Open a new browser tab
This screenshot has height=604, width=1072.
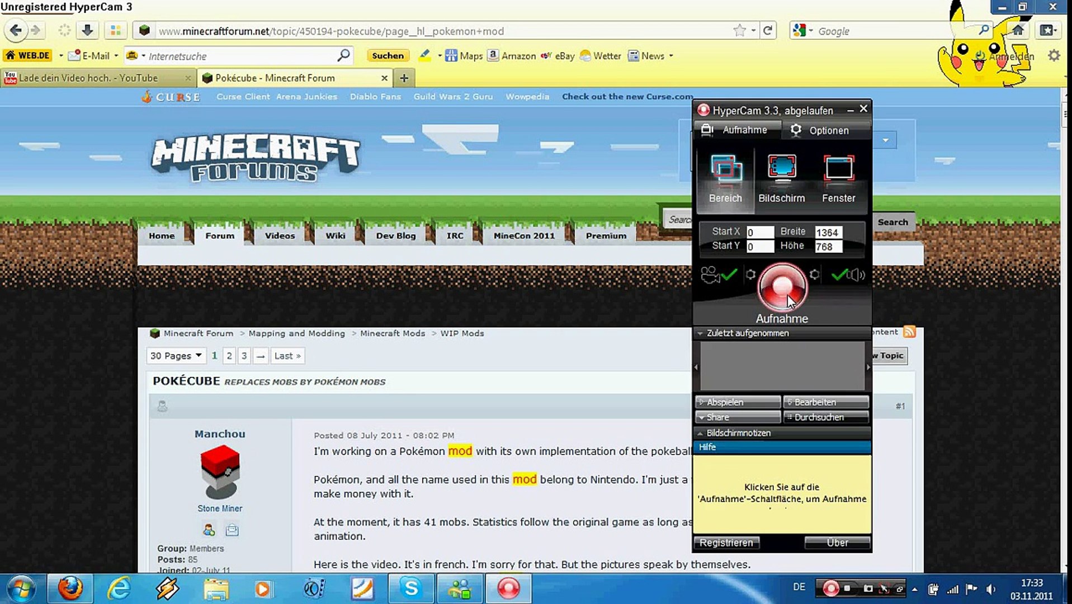click(x=404, y=78)
